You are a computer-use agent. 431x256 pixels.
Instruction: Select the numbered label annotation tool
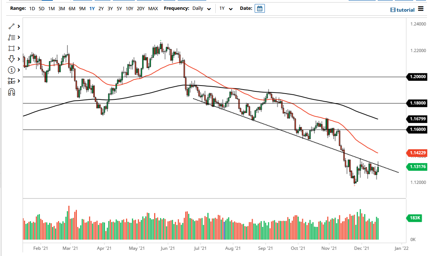[11, 70]
